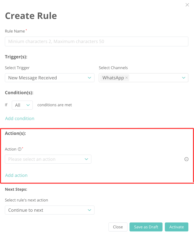Open the New Message Received trigger dropdown

(x=46, y=78)
